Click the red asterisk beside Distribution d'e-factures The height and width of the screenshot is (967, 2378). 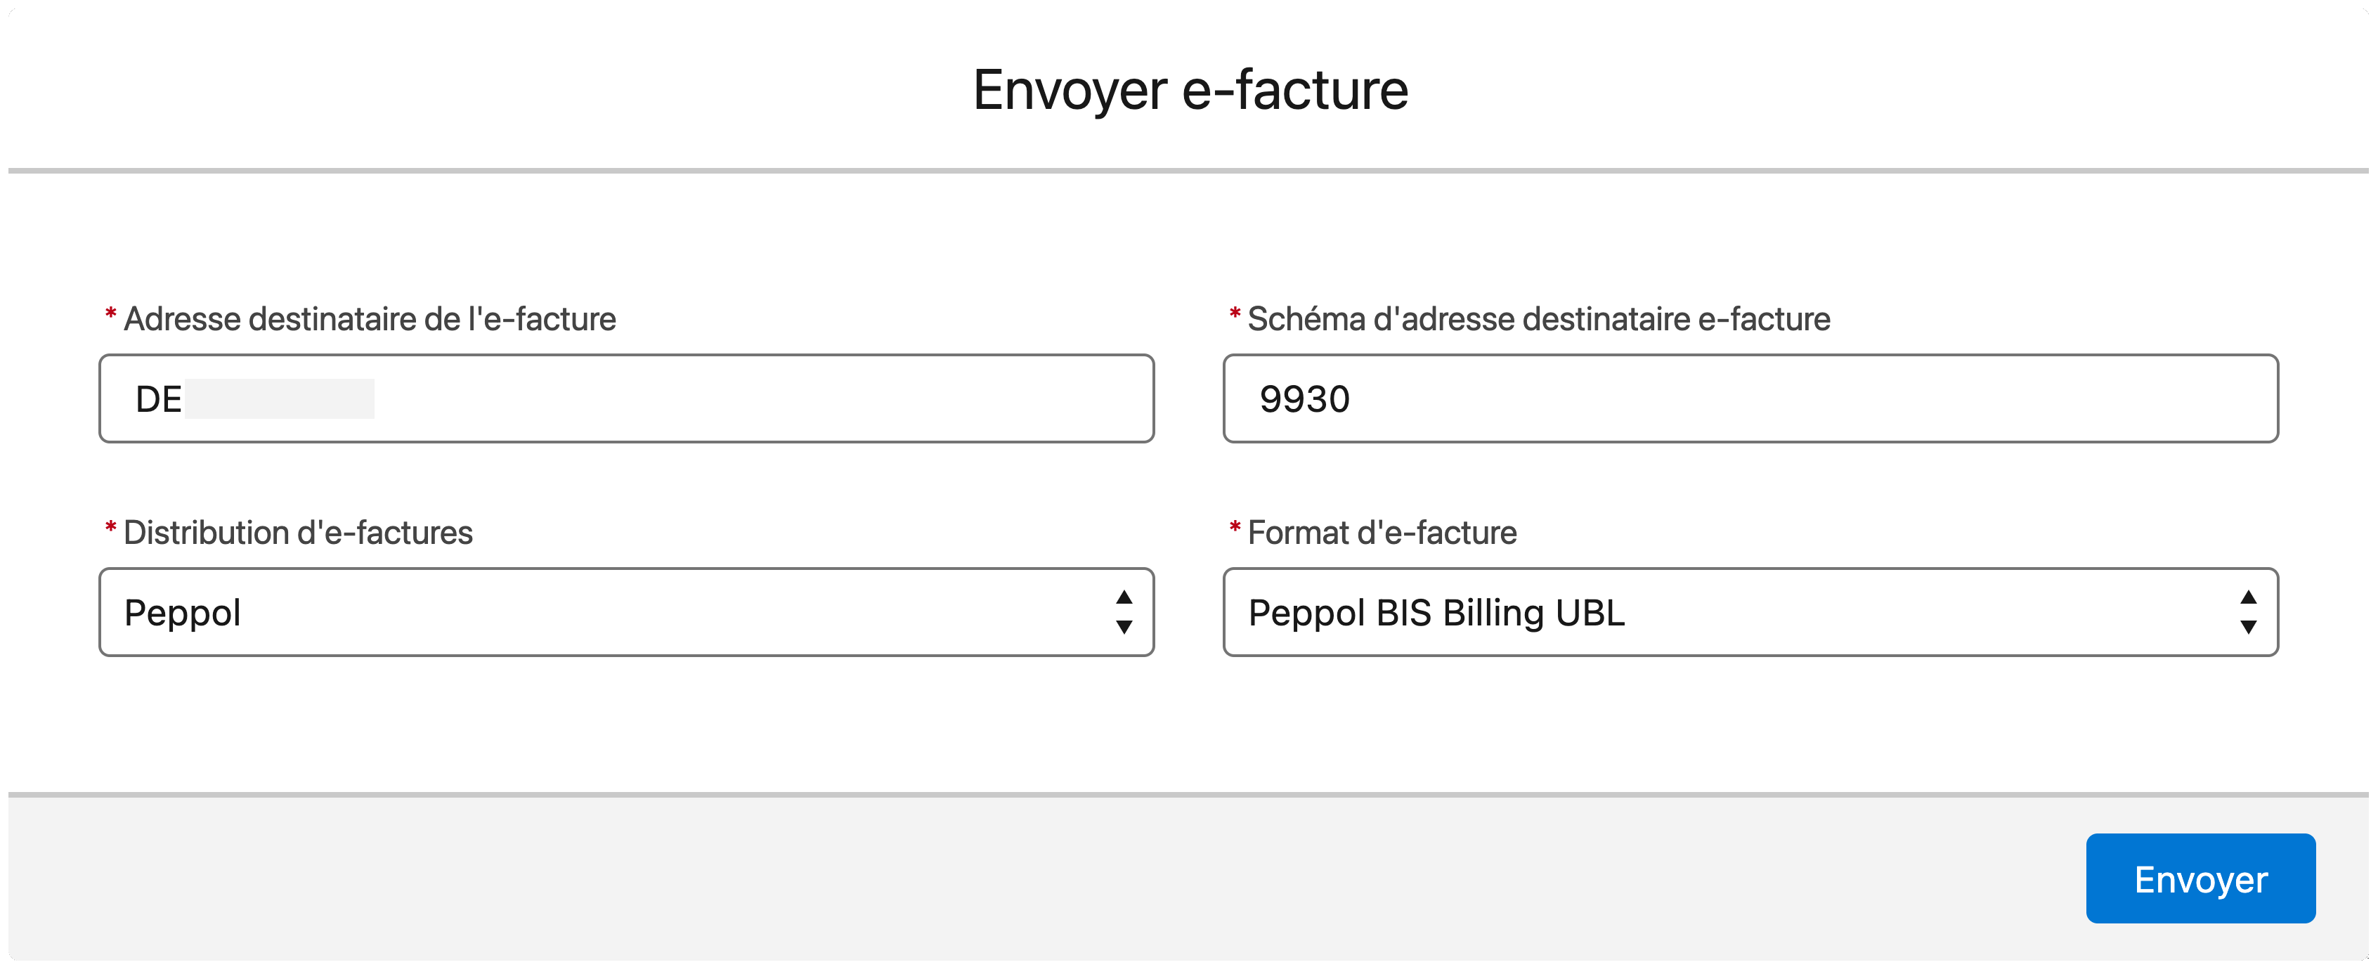[111, 529]
